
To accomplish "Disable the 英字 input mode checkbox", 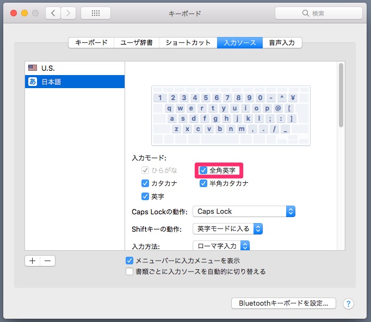I will [145, 196].
